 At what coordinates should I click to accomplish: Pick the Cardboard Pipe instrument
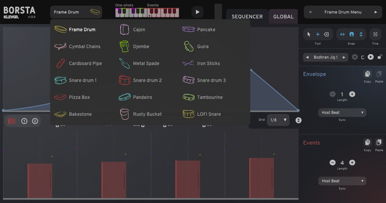78,63
